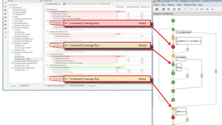Open the View menu in flowgraph window
Image resolution: width=222 pixels, height=125 pixels.
(x=163, y=5)
